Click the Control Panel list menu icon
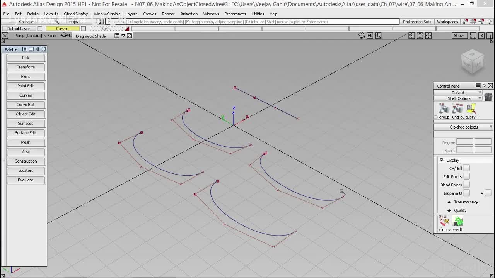The height and width of the screenshot is (278, 495). tap(478, 86)
